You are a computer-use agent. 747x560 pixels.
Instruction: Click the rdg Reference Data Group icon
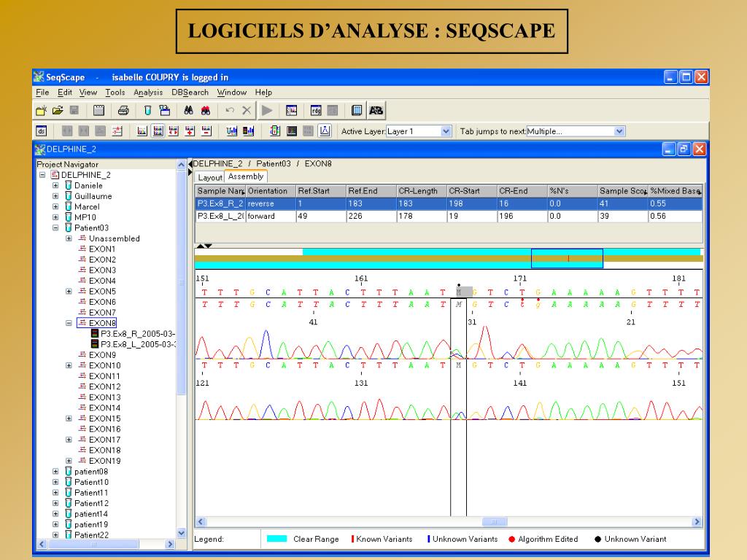[316, 111]
